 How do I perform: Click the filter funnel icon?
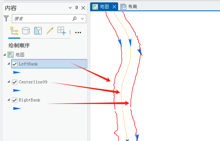pyautogui.click(x=6, y=18)
